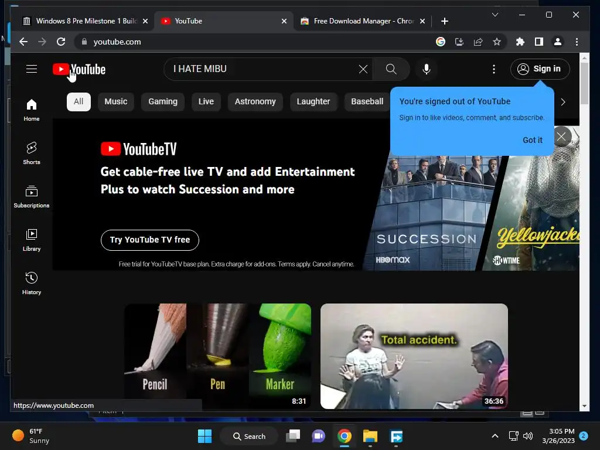600x450 pixels.
Task: Open the Chat app on the taskbar
Action: pyautogui.click(x=318, y=436)
